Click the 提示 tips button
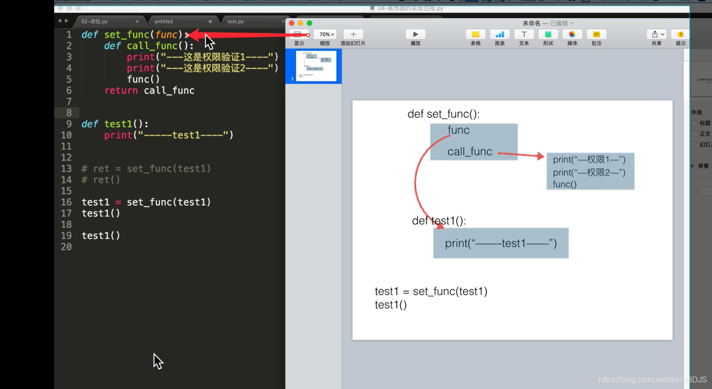The image size is (712, 389). pyautogui.click(x=681, y=34)
